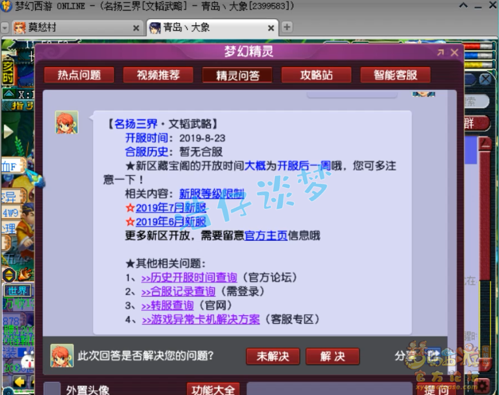The image size is (499, 395).
Task: Click the 名扬三界 server name text
Action: pyautogui.click(x=136, y=123)
